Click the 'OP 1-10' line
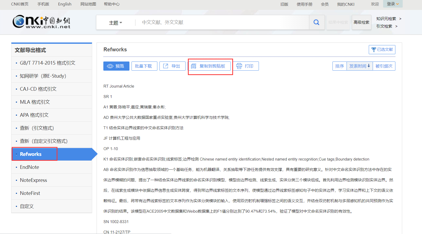422x234 pixels. point(111,149)
